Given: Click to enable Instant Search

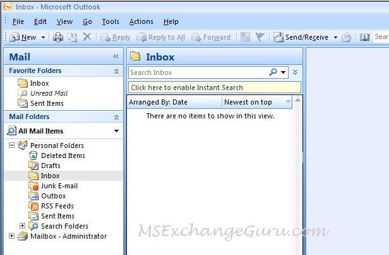Looking at the screenshot, I should tap(187, 88).
